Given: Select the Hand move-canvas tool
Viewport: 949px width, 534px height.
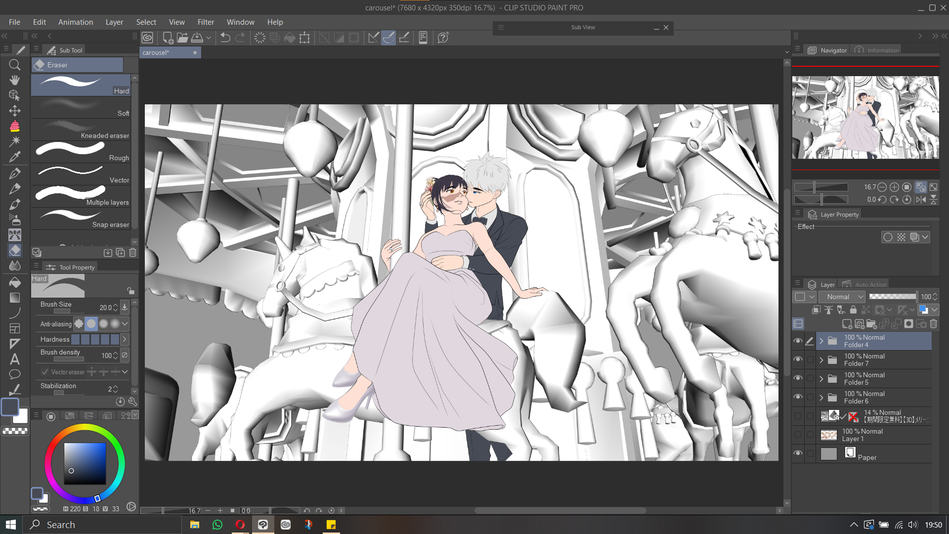Looking at the screenshot, I should 15,80.
